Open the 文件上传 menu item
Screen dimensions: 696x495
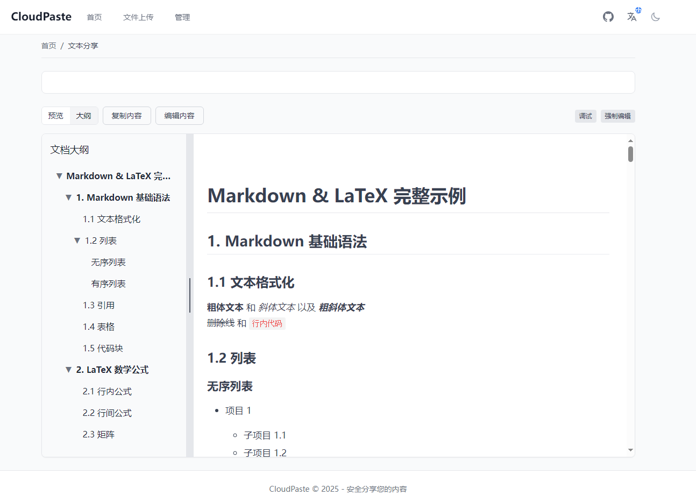(138, 17)
